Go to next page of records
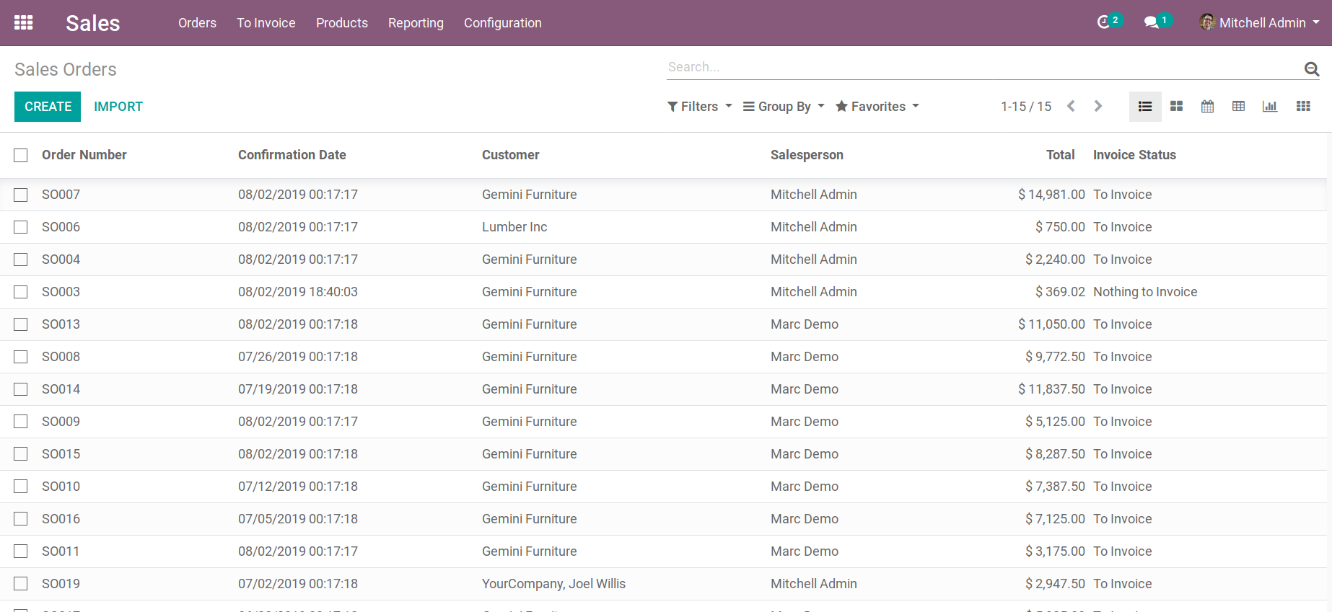Image resolution: width=1332 pixels, height=612 pixels. click(1098, 107)
